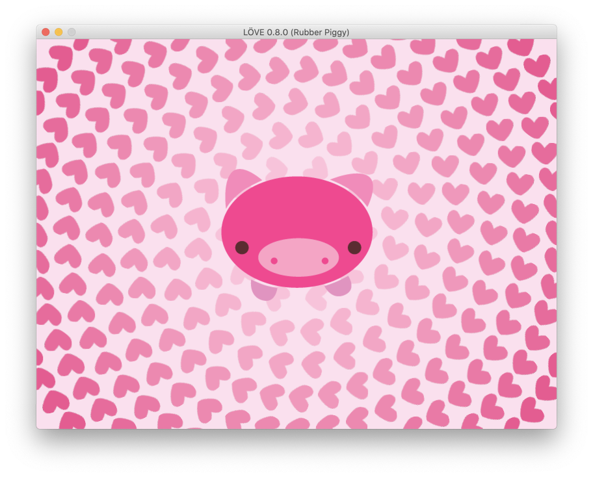Click the piggy's right ear

point(356,185)
